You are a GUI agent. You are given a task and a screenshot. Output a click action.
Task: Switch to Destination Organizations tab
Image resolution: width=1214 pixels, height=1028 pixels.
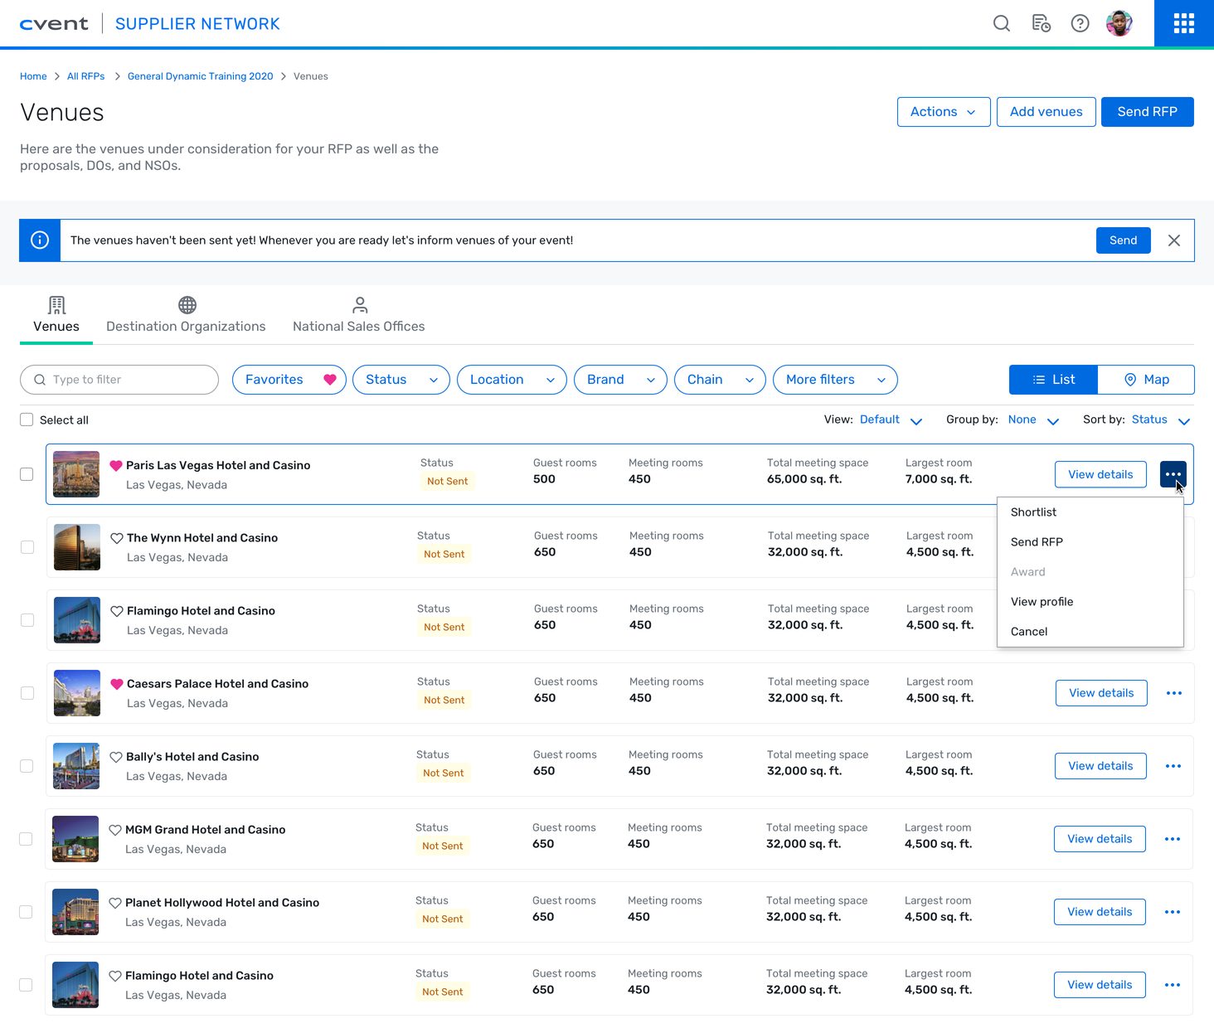[186, 315]
